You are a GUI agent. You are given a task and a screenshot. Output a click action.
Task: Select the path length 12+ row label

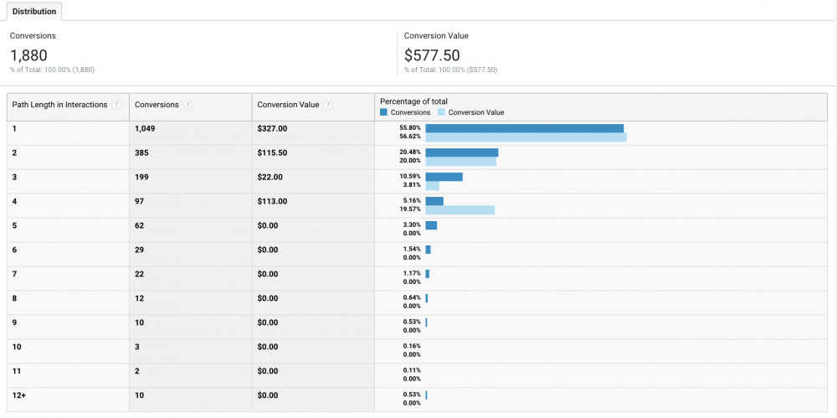(x=18, y=395)
